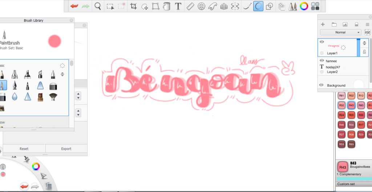Select the Flood Fill bucket tool

(x=167, y=7)
